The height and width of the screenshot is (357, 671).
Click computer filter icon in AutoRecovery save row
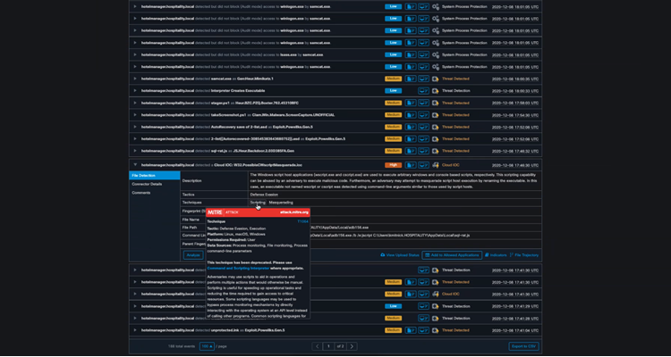click(424, 127)
